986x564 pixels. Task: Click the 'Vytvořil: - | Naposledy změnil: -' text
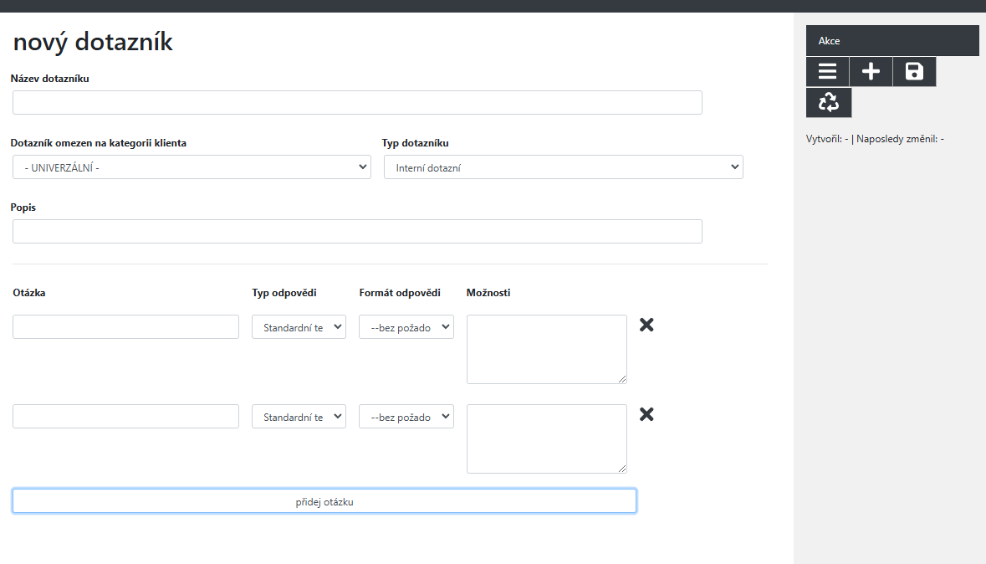tap(875, 139)
